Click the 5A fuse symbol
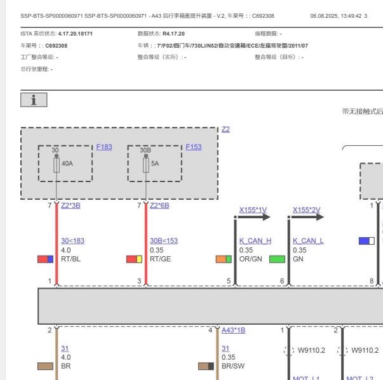This screenshot has width=383, height=380. 146,165
